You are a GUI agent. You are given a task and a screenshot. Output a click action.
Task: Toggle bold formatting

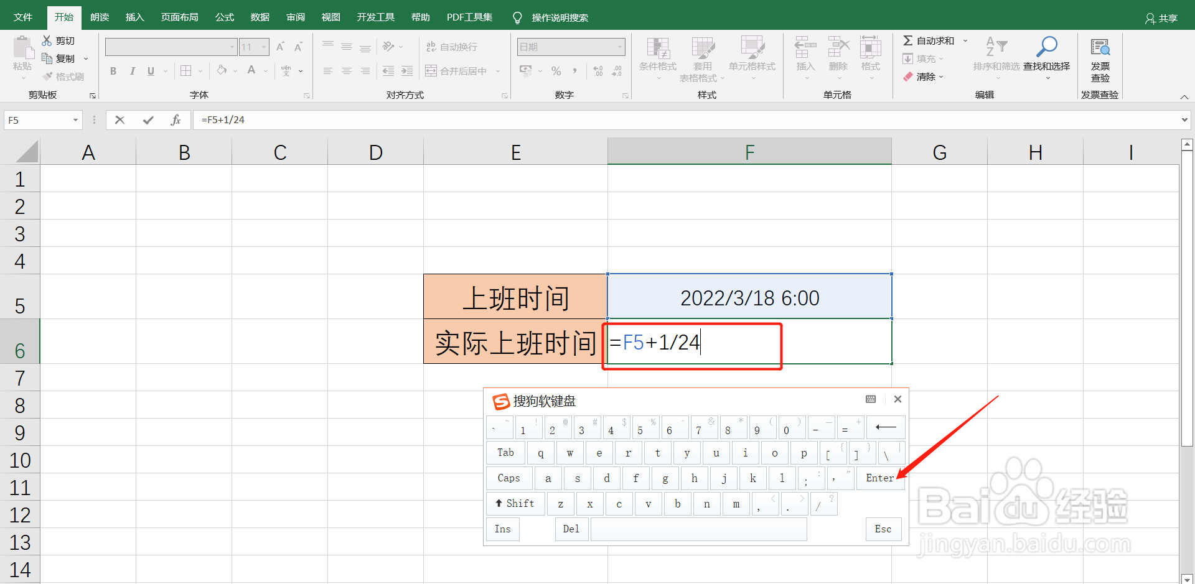[113, 70]
